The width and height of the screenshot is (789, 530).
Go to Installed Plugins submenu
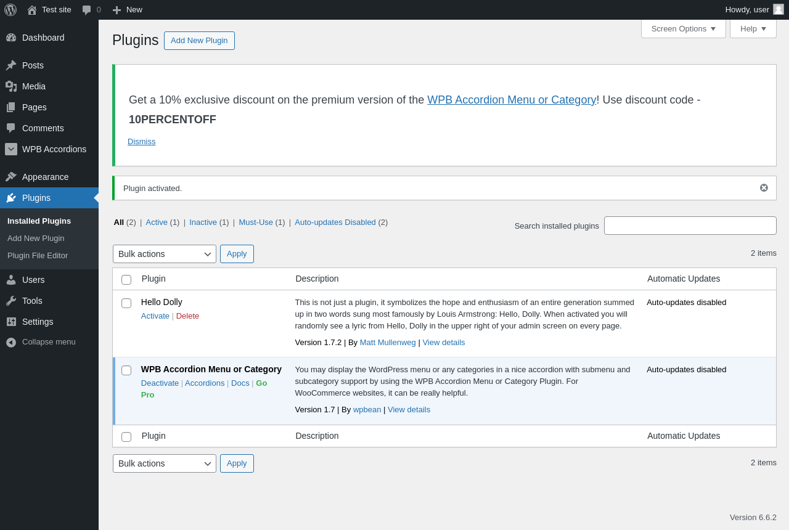coord(39,221)
